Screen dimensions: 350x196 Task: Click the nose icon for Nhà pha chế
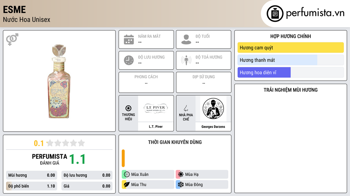(x=186, y=108)
